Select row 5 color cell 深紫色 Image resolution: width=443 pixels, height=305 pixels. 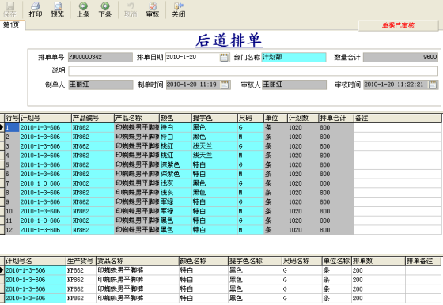click(x=176, y=165)
